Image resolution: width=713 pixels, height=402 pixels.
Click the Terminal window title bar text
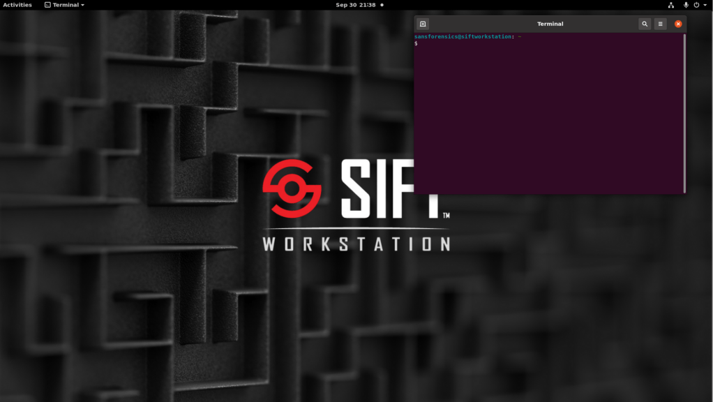pyautogui.click(x=550, y=24)
